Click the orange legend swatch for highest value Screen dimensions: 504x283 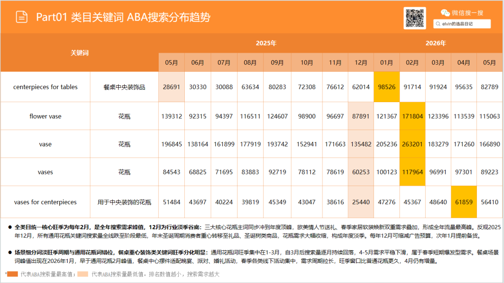coord(12,274)
